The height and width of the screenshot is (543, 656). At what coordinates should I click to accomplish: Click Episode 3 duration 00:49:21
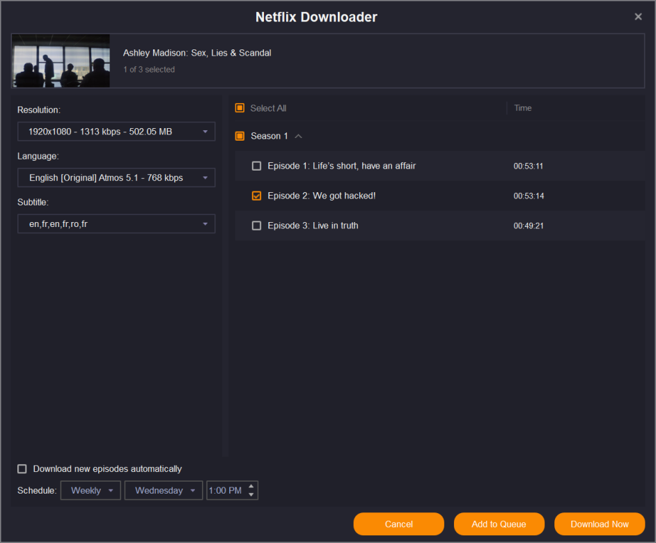(x=529, y=226)
